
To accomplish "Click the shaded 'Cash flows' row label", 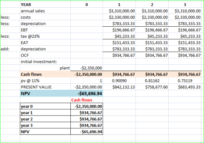I will pos(45,74).
